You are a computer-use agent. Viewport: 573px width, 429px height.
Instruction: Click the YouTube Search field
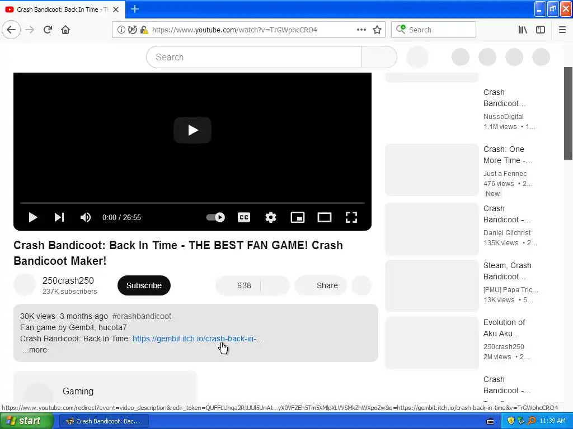(x=254, y=57)
